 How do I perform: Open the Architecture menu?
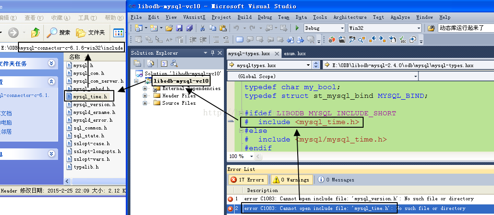pyautogui.click(x=350, y=17)
